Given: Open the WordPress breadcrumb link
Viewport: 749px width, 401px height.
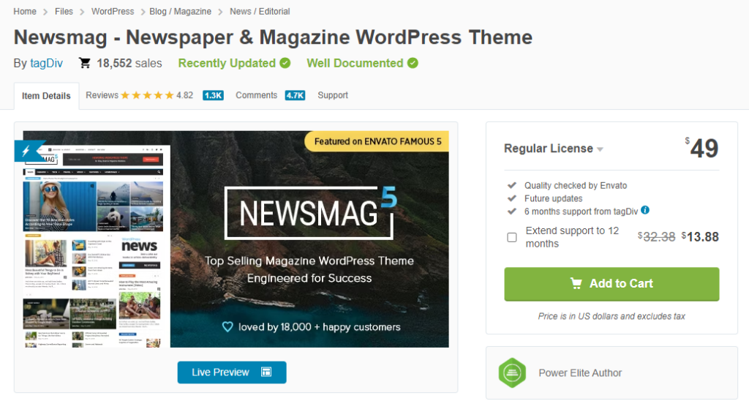Looking at the screenshot, I should (113, 12).
